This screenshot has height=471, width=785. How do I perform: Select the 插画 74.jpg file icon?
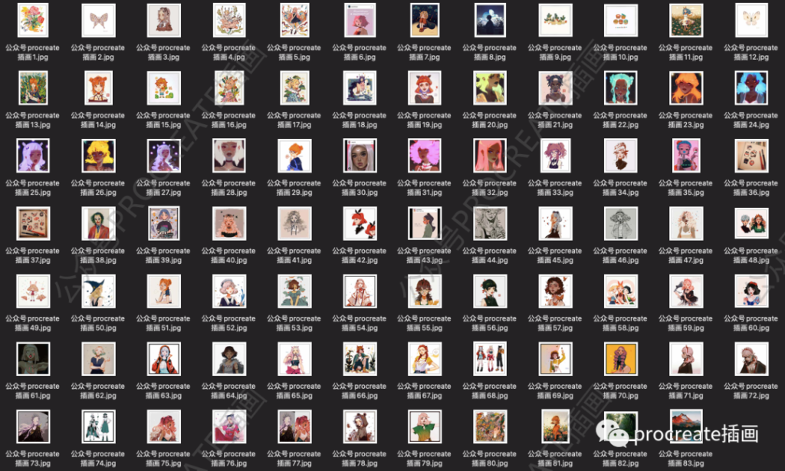click(x=98, y=427)
